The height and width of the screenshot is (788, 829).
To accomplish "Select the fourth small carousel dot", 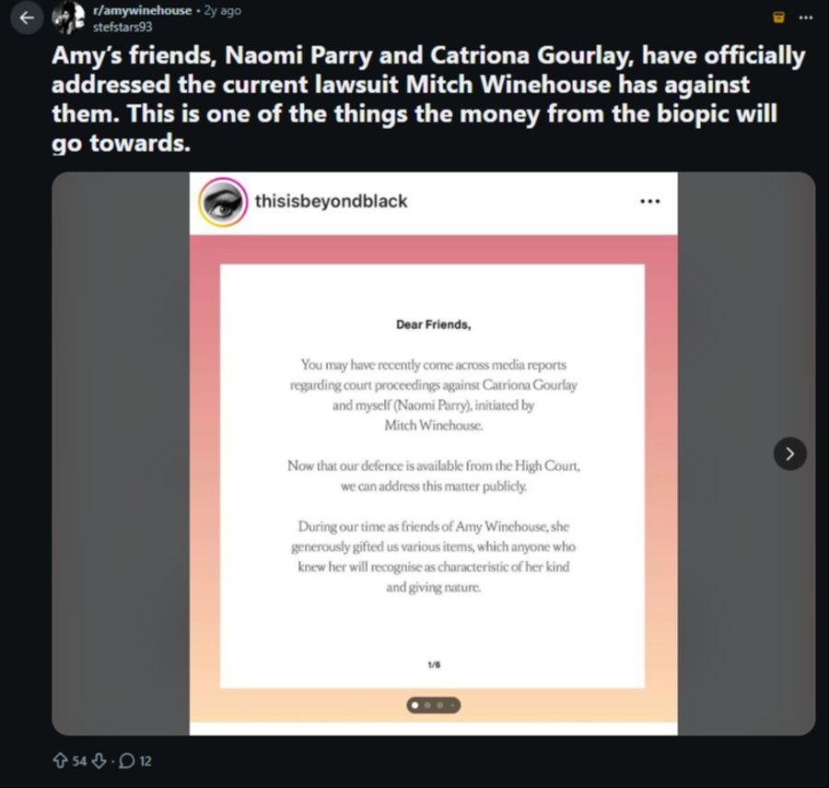I will click(x=452, y=706).
